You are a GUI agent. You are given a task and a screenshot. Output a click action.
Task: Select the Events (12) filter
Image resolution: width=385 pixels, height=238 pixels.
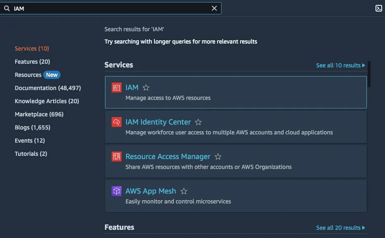(x=30, y=141)
